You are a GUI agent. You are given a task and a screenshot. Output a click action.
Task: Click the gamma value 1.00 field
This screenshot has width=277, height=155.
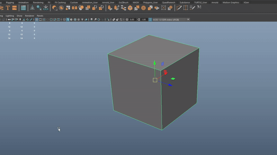(143, 20)
